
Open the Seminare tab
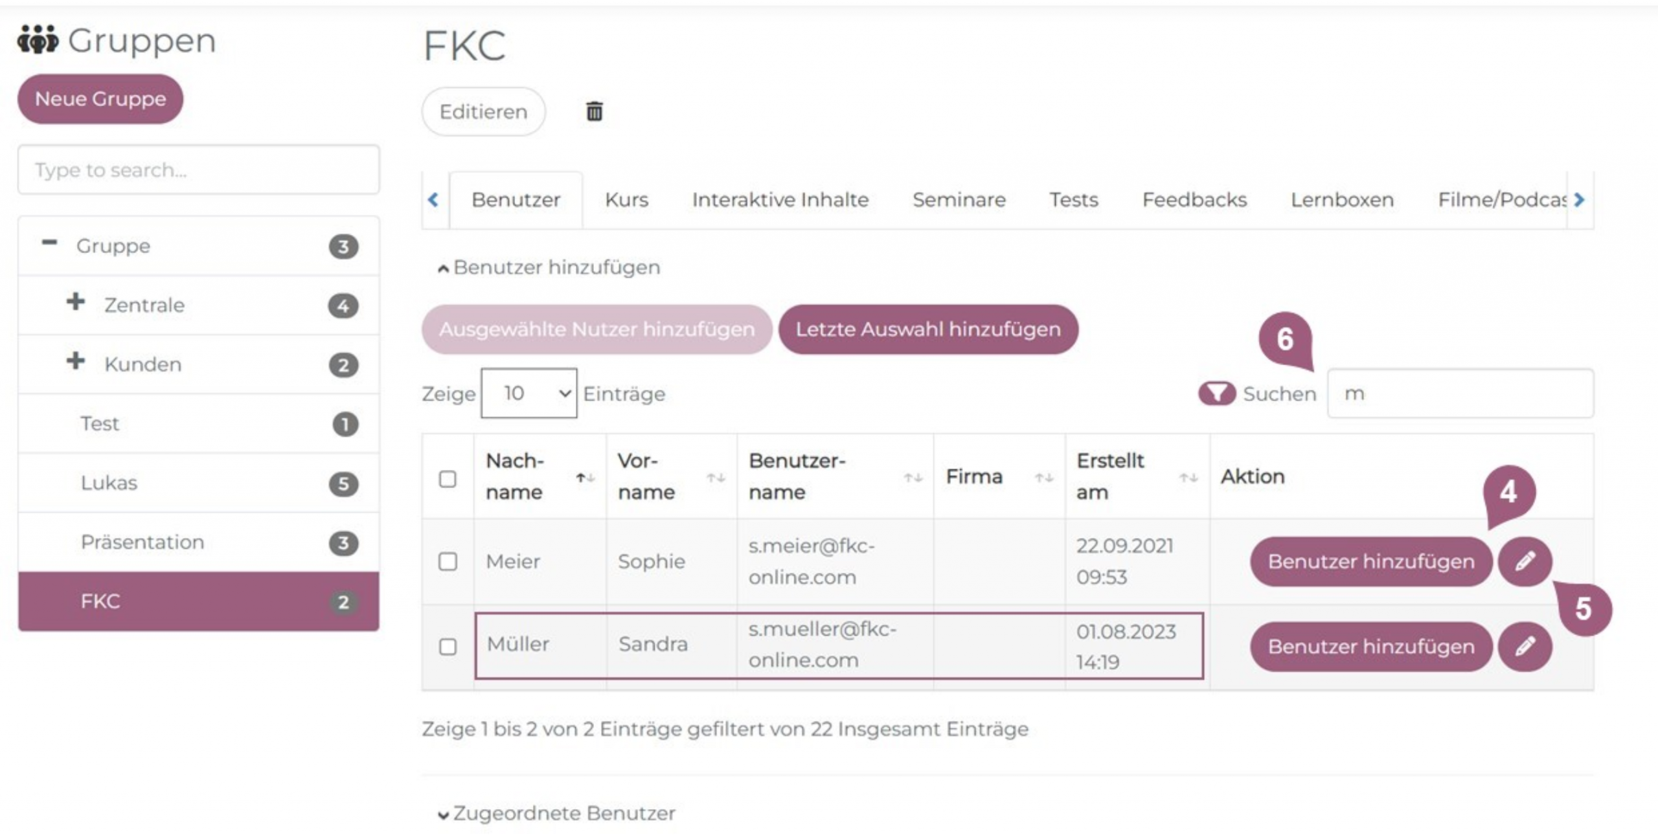pyautogui.click(x=959, y=199)
